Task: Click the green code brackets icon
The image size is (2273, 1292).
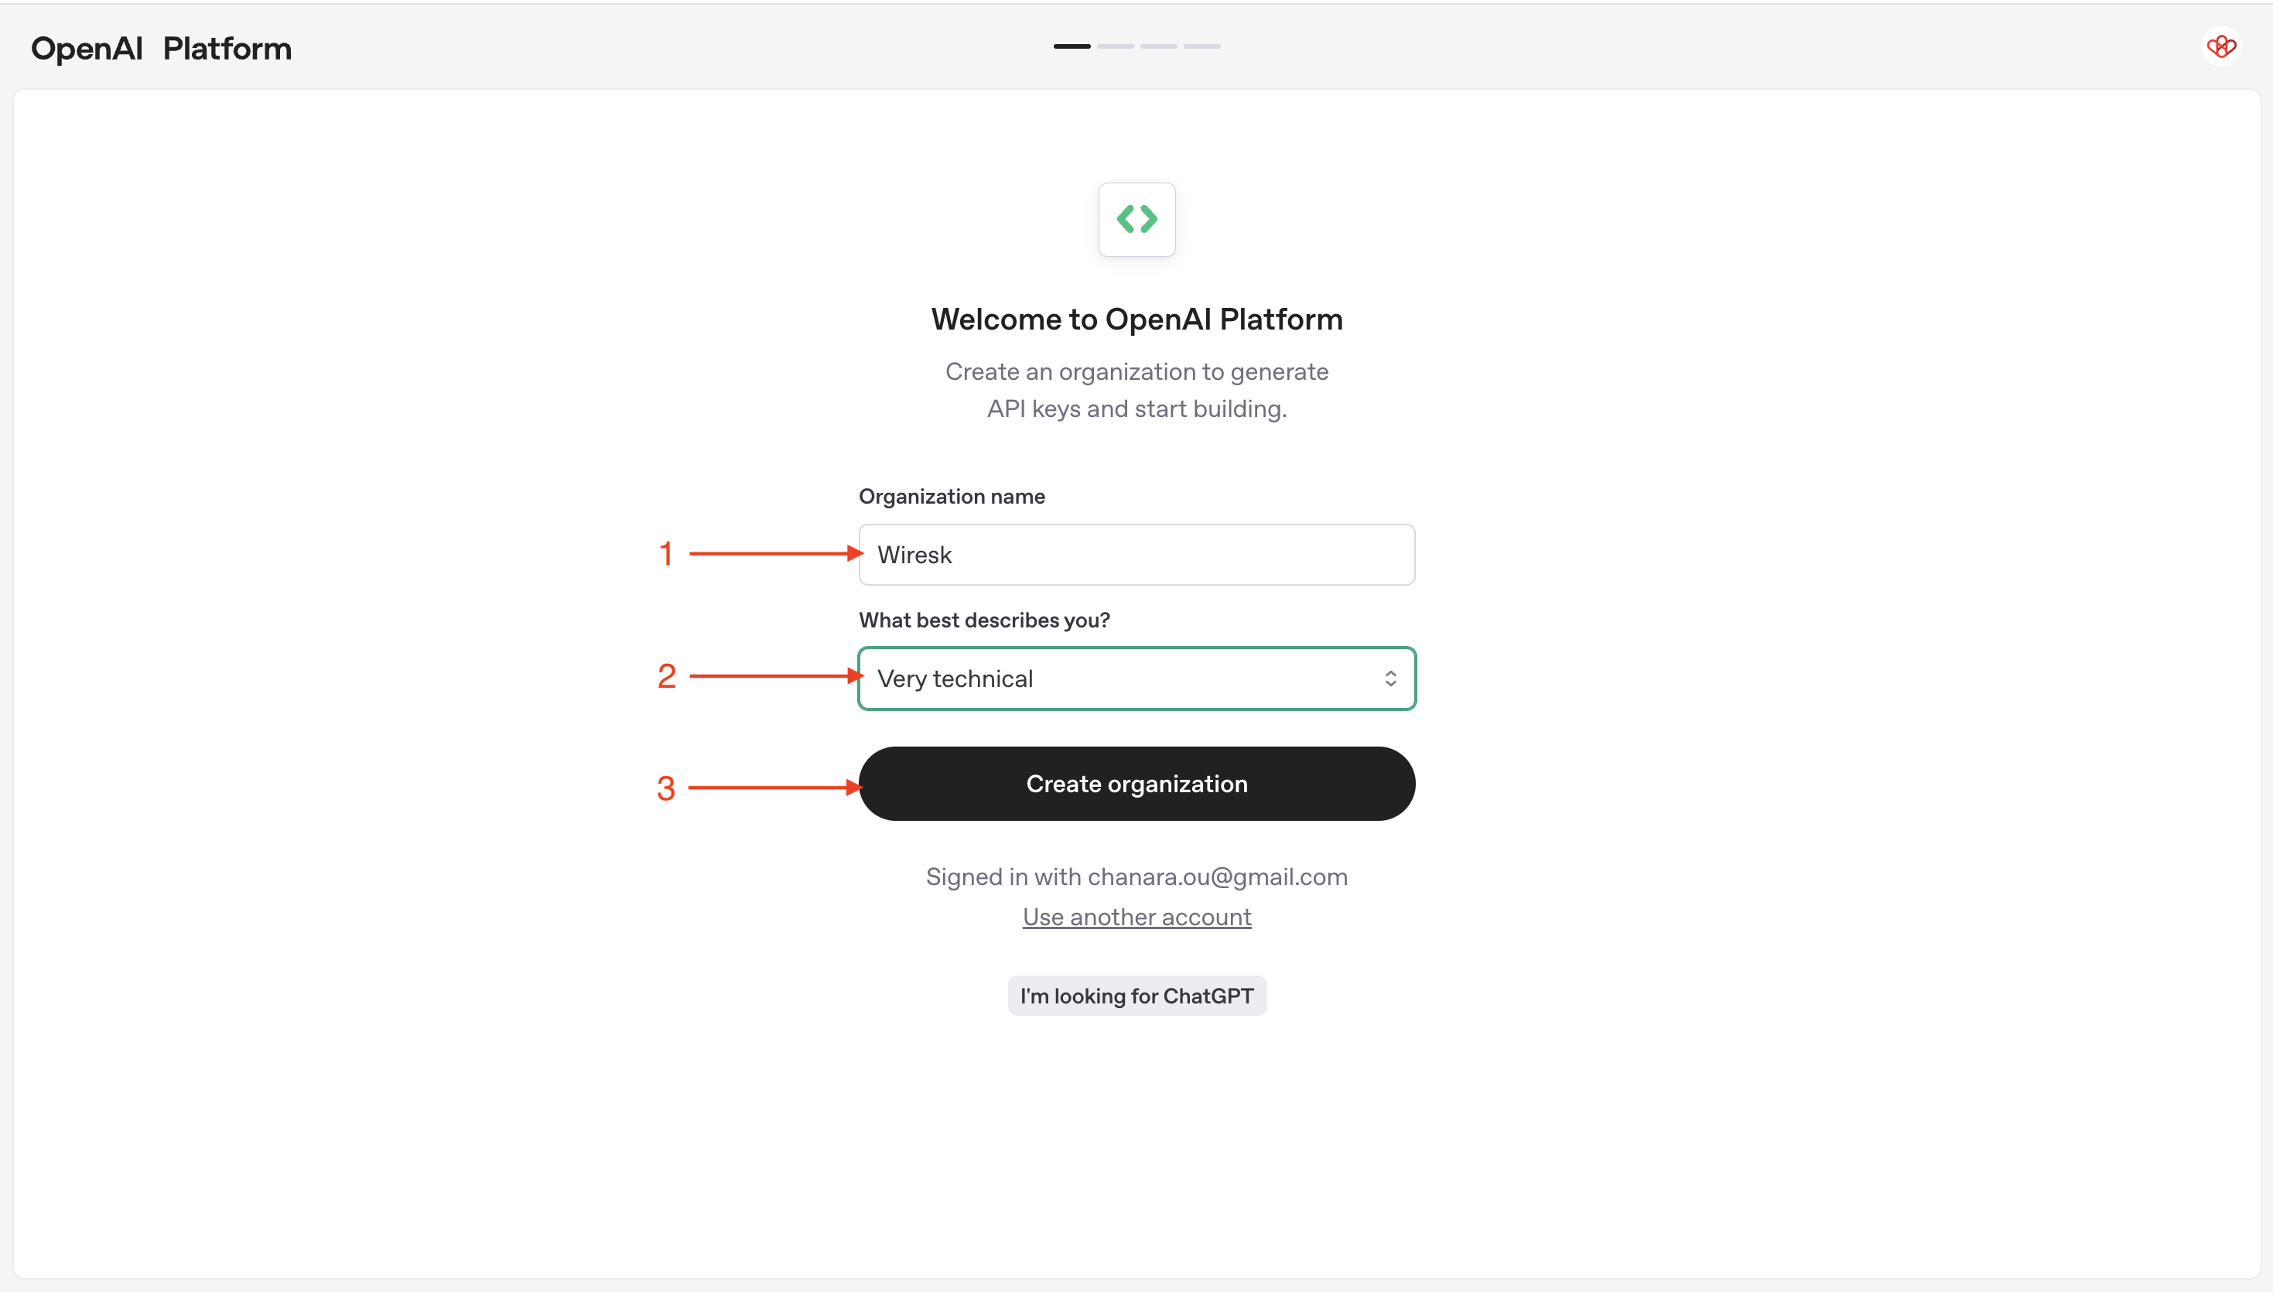Action: pyautogui.click(x=1136, y=219)
